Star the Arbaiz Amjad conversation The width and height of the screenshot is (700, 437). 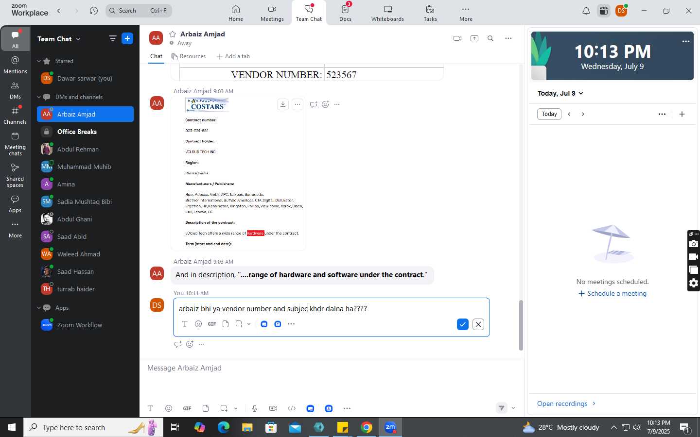[x=173, y=34]
